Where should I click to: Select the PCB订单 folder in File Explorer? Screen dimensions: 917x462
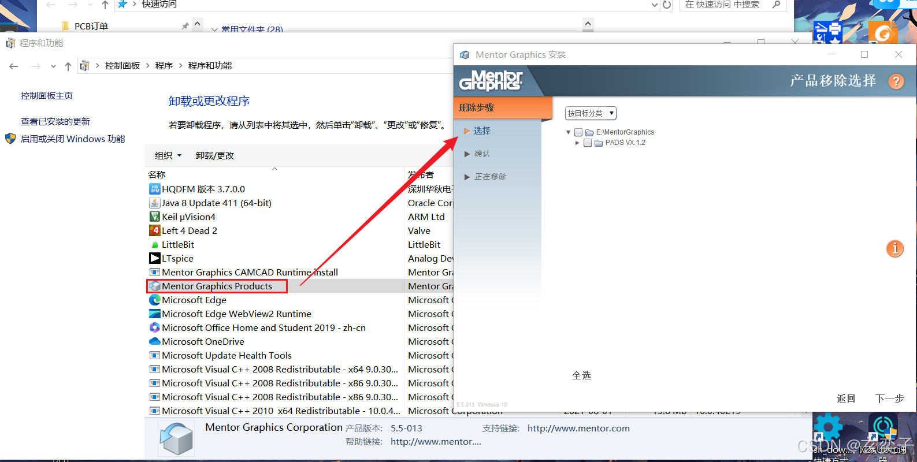pos(91,26)
